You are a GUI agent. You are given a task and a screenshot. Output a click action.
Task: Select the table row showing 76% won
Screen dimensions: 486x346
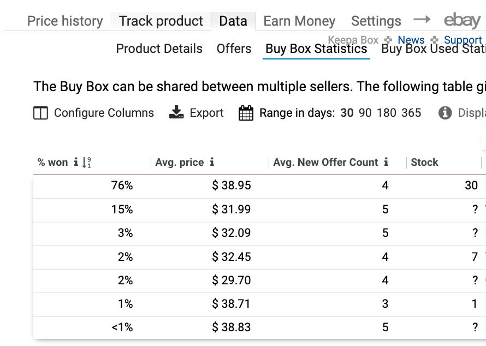click(218, 186)
